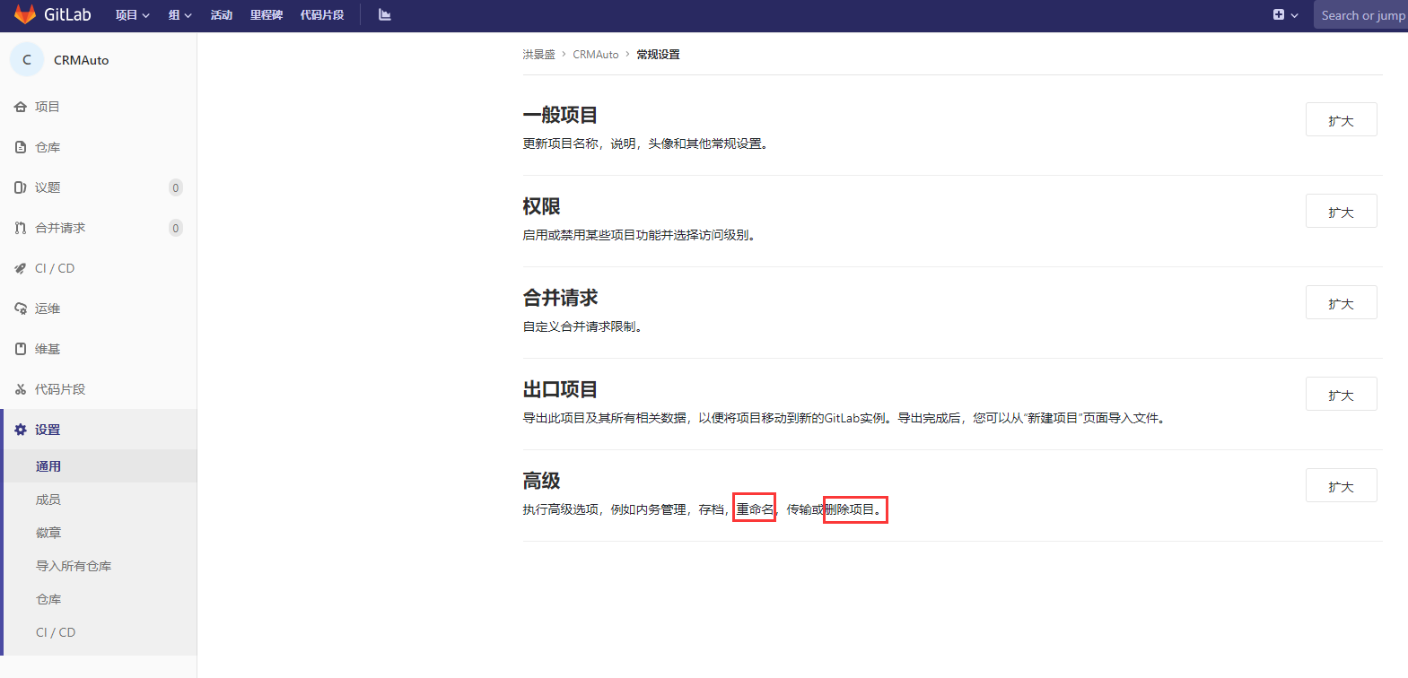Click the text 启用或禁用某些项目功能并选择访问级别。

coord(641,235)
